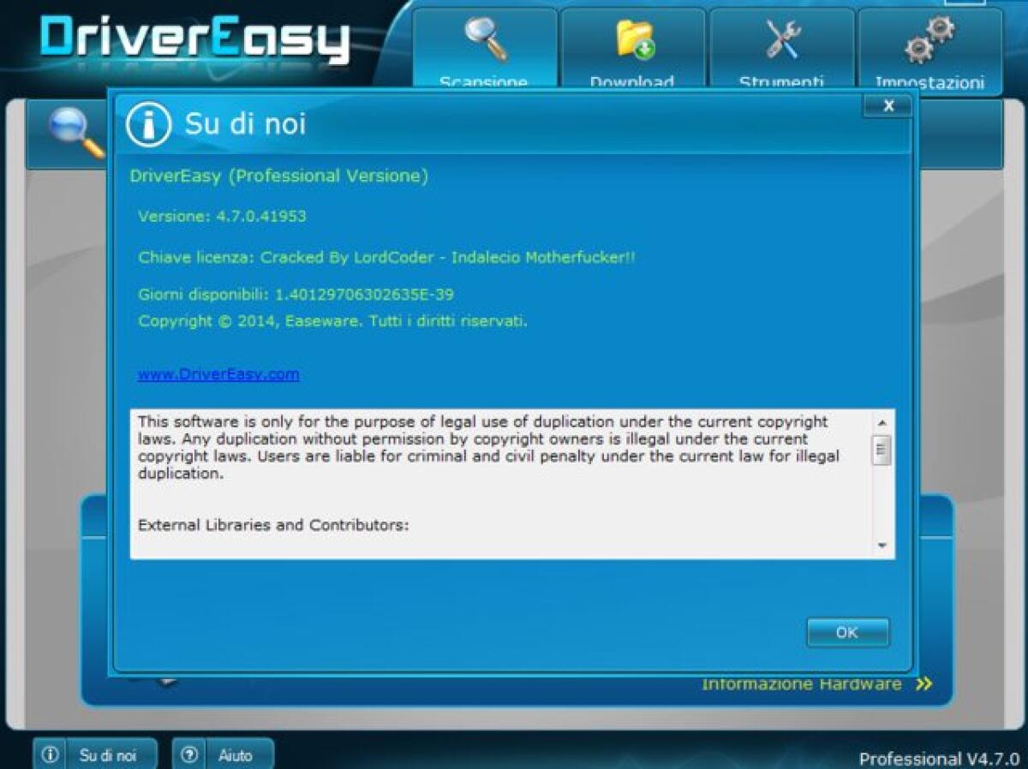
Task: Open the Download folder icon
Action: point(634,39)
